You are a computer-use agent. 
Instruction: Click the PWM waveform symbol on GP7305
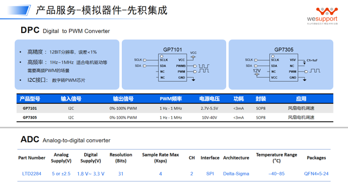point(315,71)
